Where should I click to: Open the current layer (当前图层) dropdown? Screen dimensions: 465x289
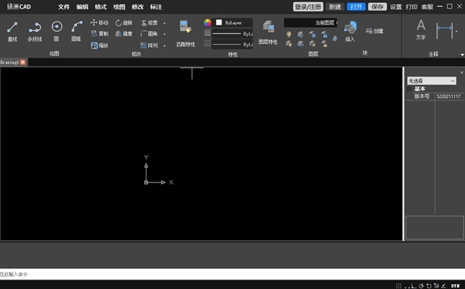311,22
